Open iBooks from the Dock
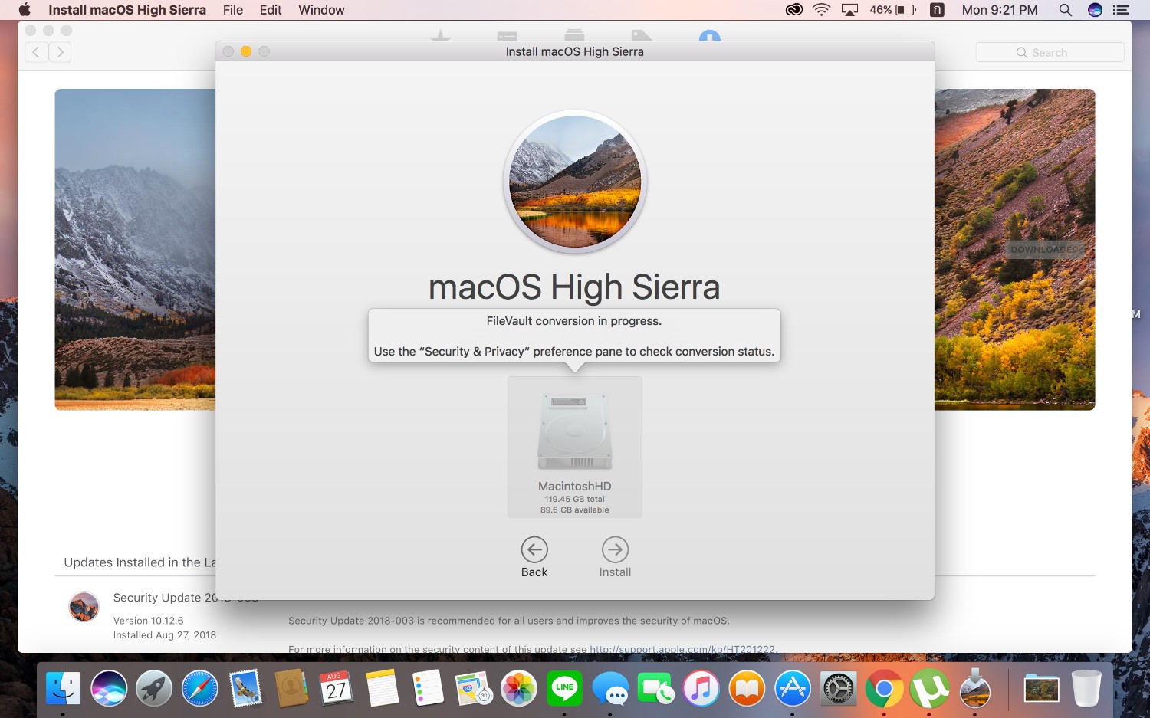 tap(747, 688)
